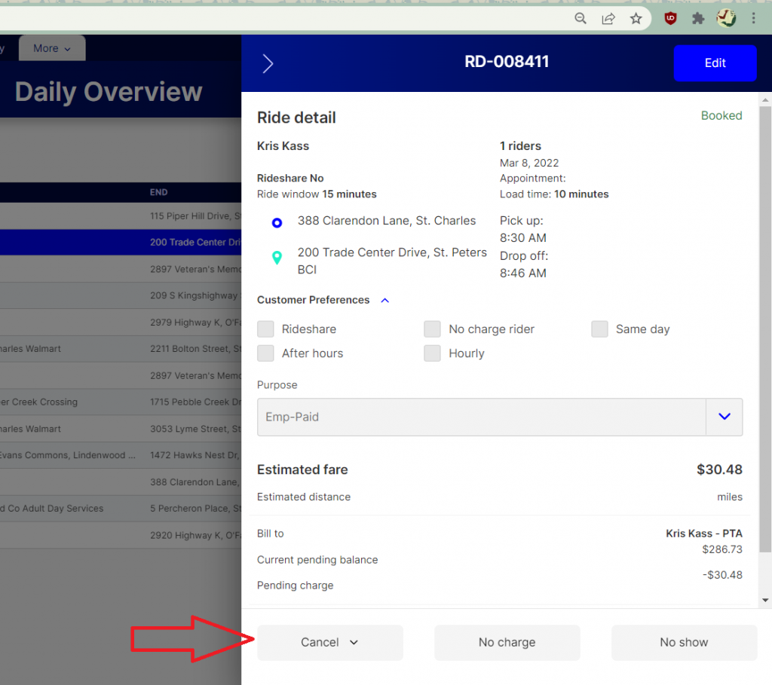Click the pickup location circle marker icon

click(x=277, y=222)
